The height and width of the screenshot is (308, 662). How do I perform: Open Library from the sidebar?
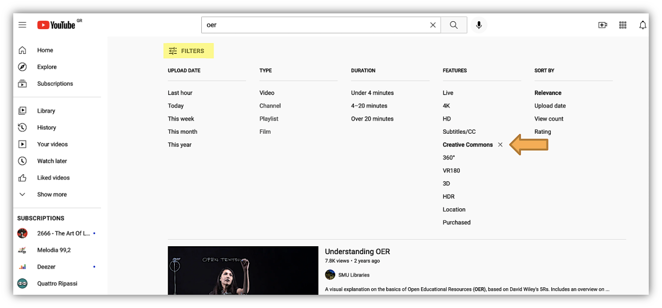click(x=46, y=110)
